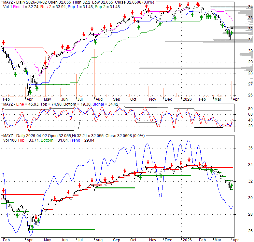Click the last green up arrow in bottom chart
The height and width of the screenshot is (242, 254).
232,186
